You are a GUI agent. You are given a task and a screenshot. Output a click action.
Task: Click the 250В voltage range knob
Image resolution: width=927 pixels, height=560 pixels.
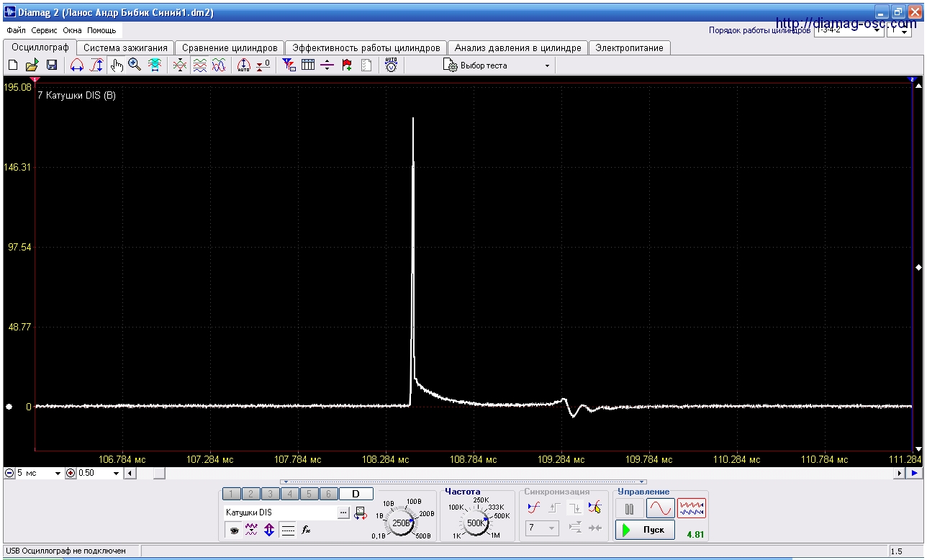tap(402, 522)
